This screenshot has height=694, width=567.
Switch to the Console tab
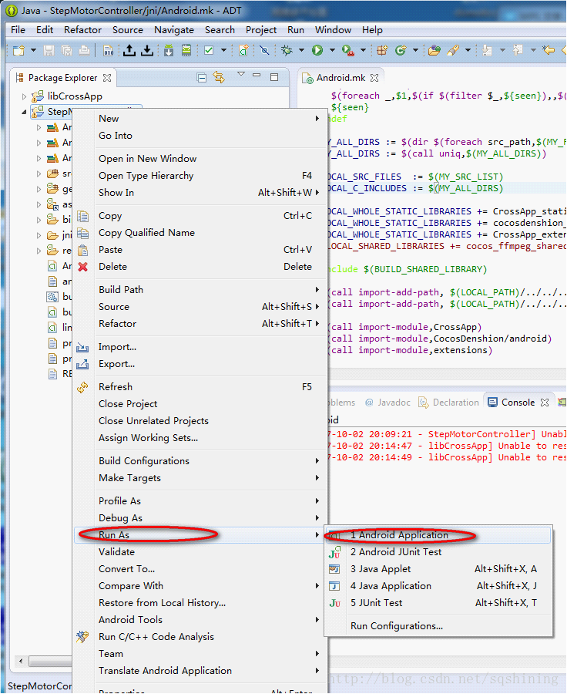point(517,403)
